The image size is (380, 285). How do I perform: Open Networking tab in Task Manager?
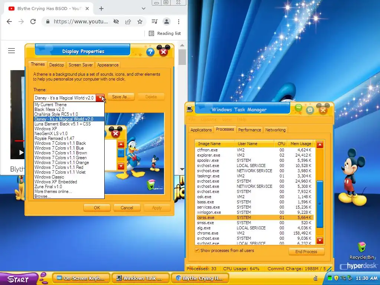click(275, 130)
